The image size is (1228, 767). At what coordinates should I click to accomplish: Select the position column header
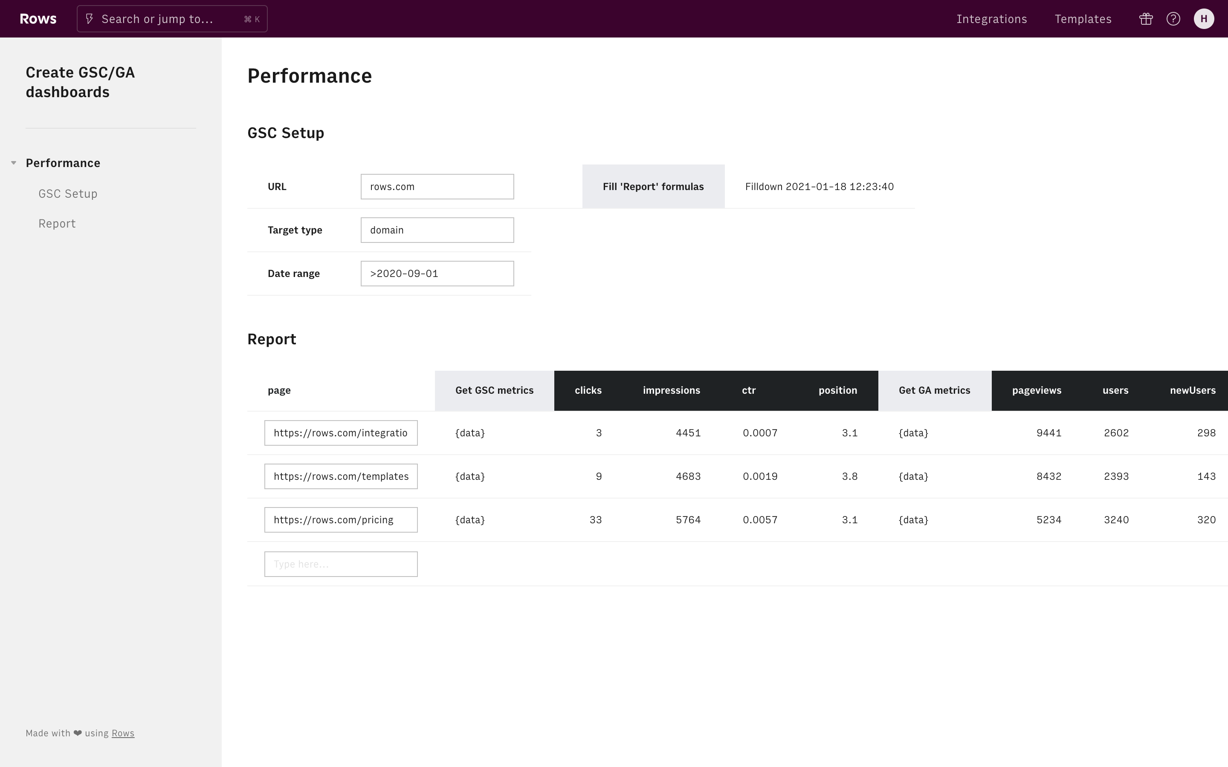(x=838, y=390)
